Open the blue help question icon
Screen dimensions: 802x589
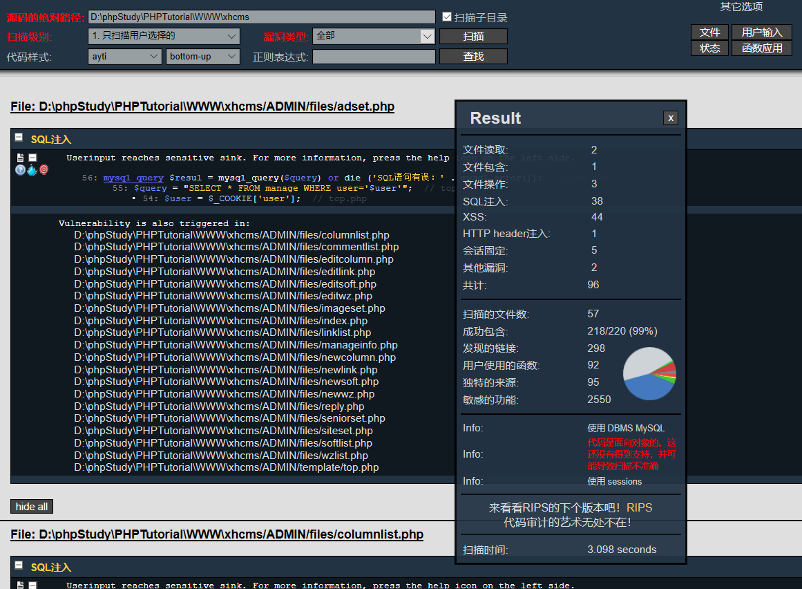tap(21, 170)
